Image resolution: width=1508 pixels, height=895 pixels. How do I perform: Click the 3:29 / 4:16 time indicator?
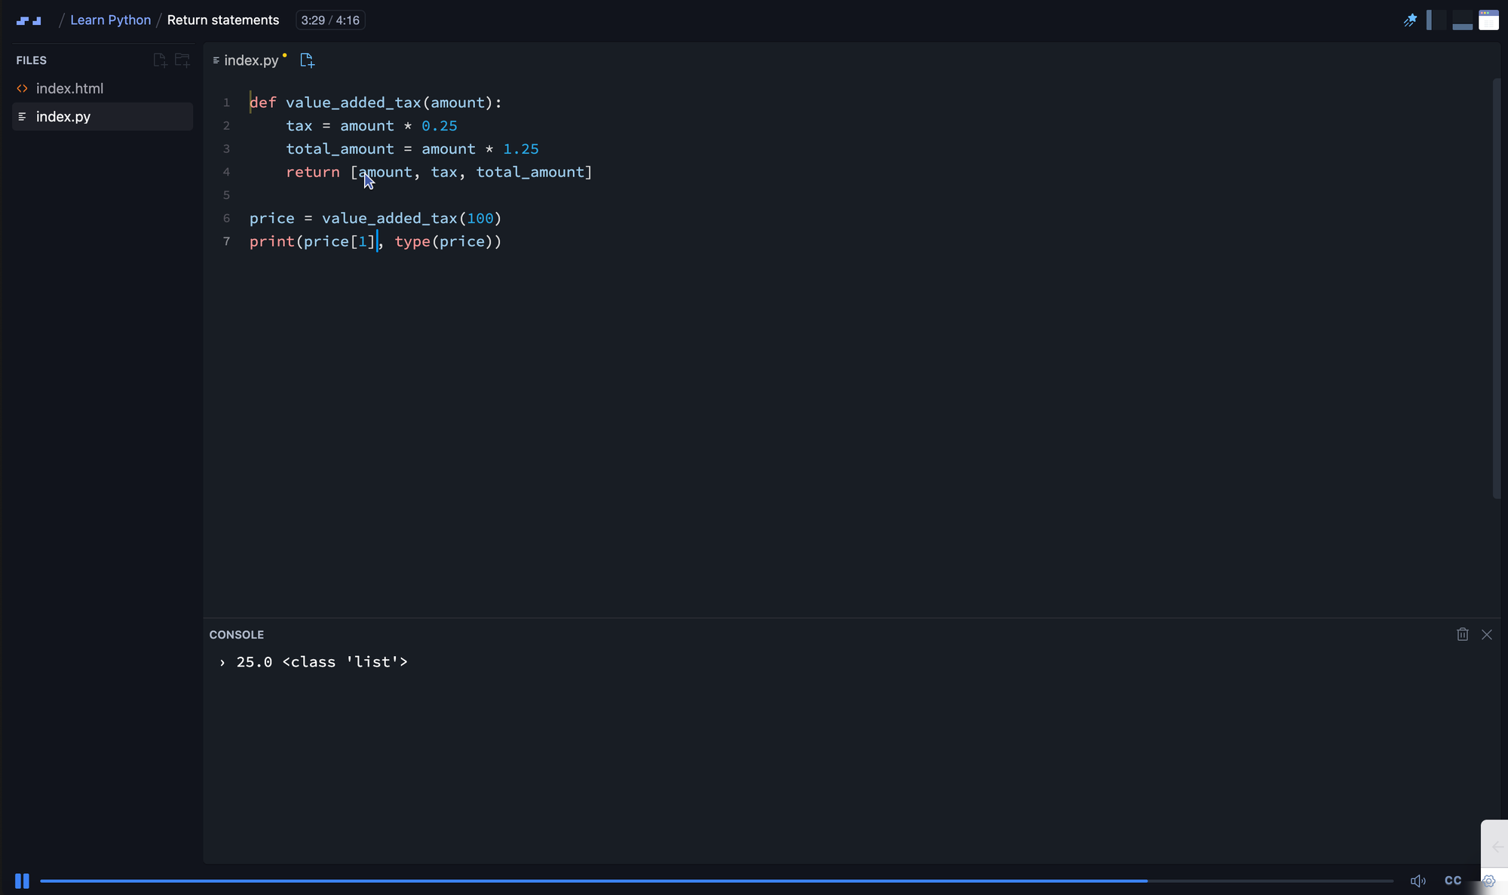tap(330, 20)
